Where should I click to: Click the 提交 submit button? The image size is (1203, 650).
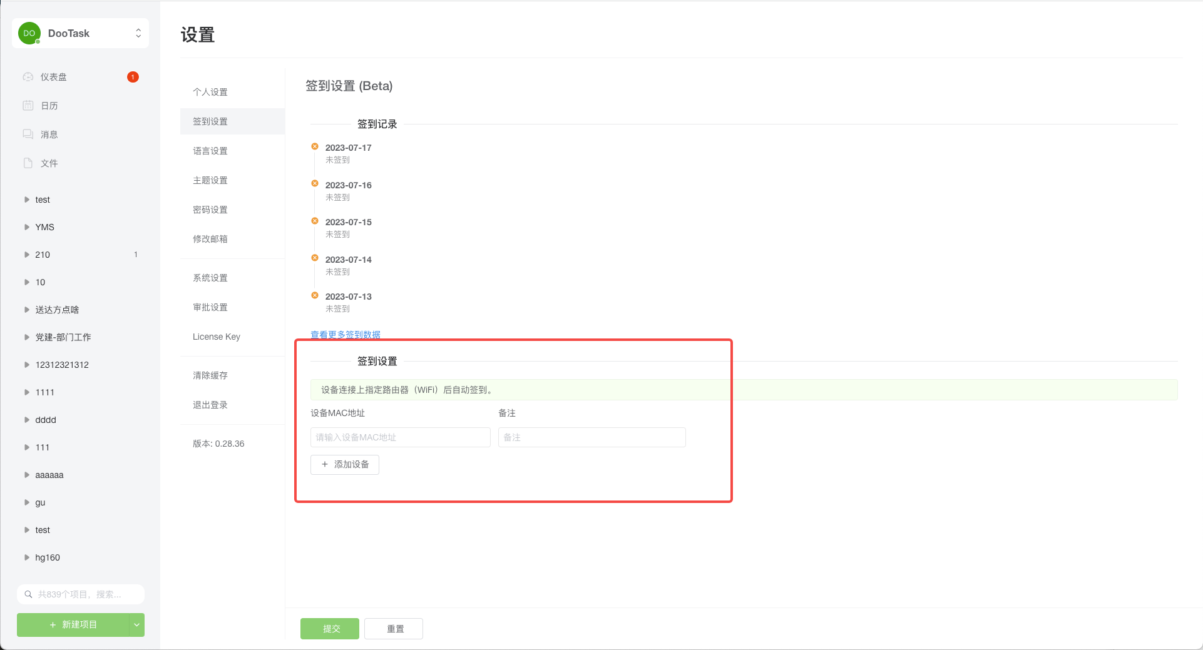[330, 629]
